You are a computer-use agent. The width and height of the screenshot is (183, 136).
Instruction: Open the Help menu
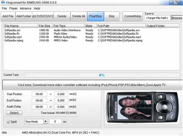point(37,9)
